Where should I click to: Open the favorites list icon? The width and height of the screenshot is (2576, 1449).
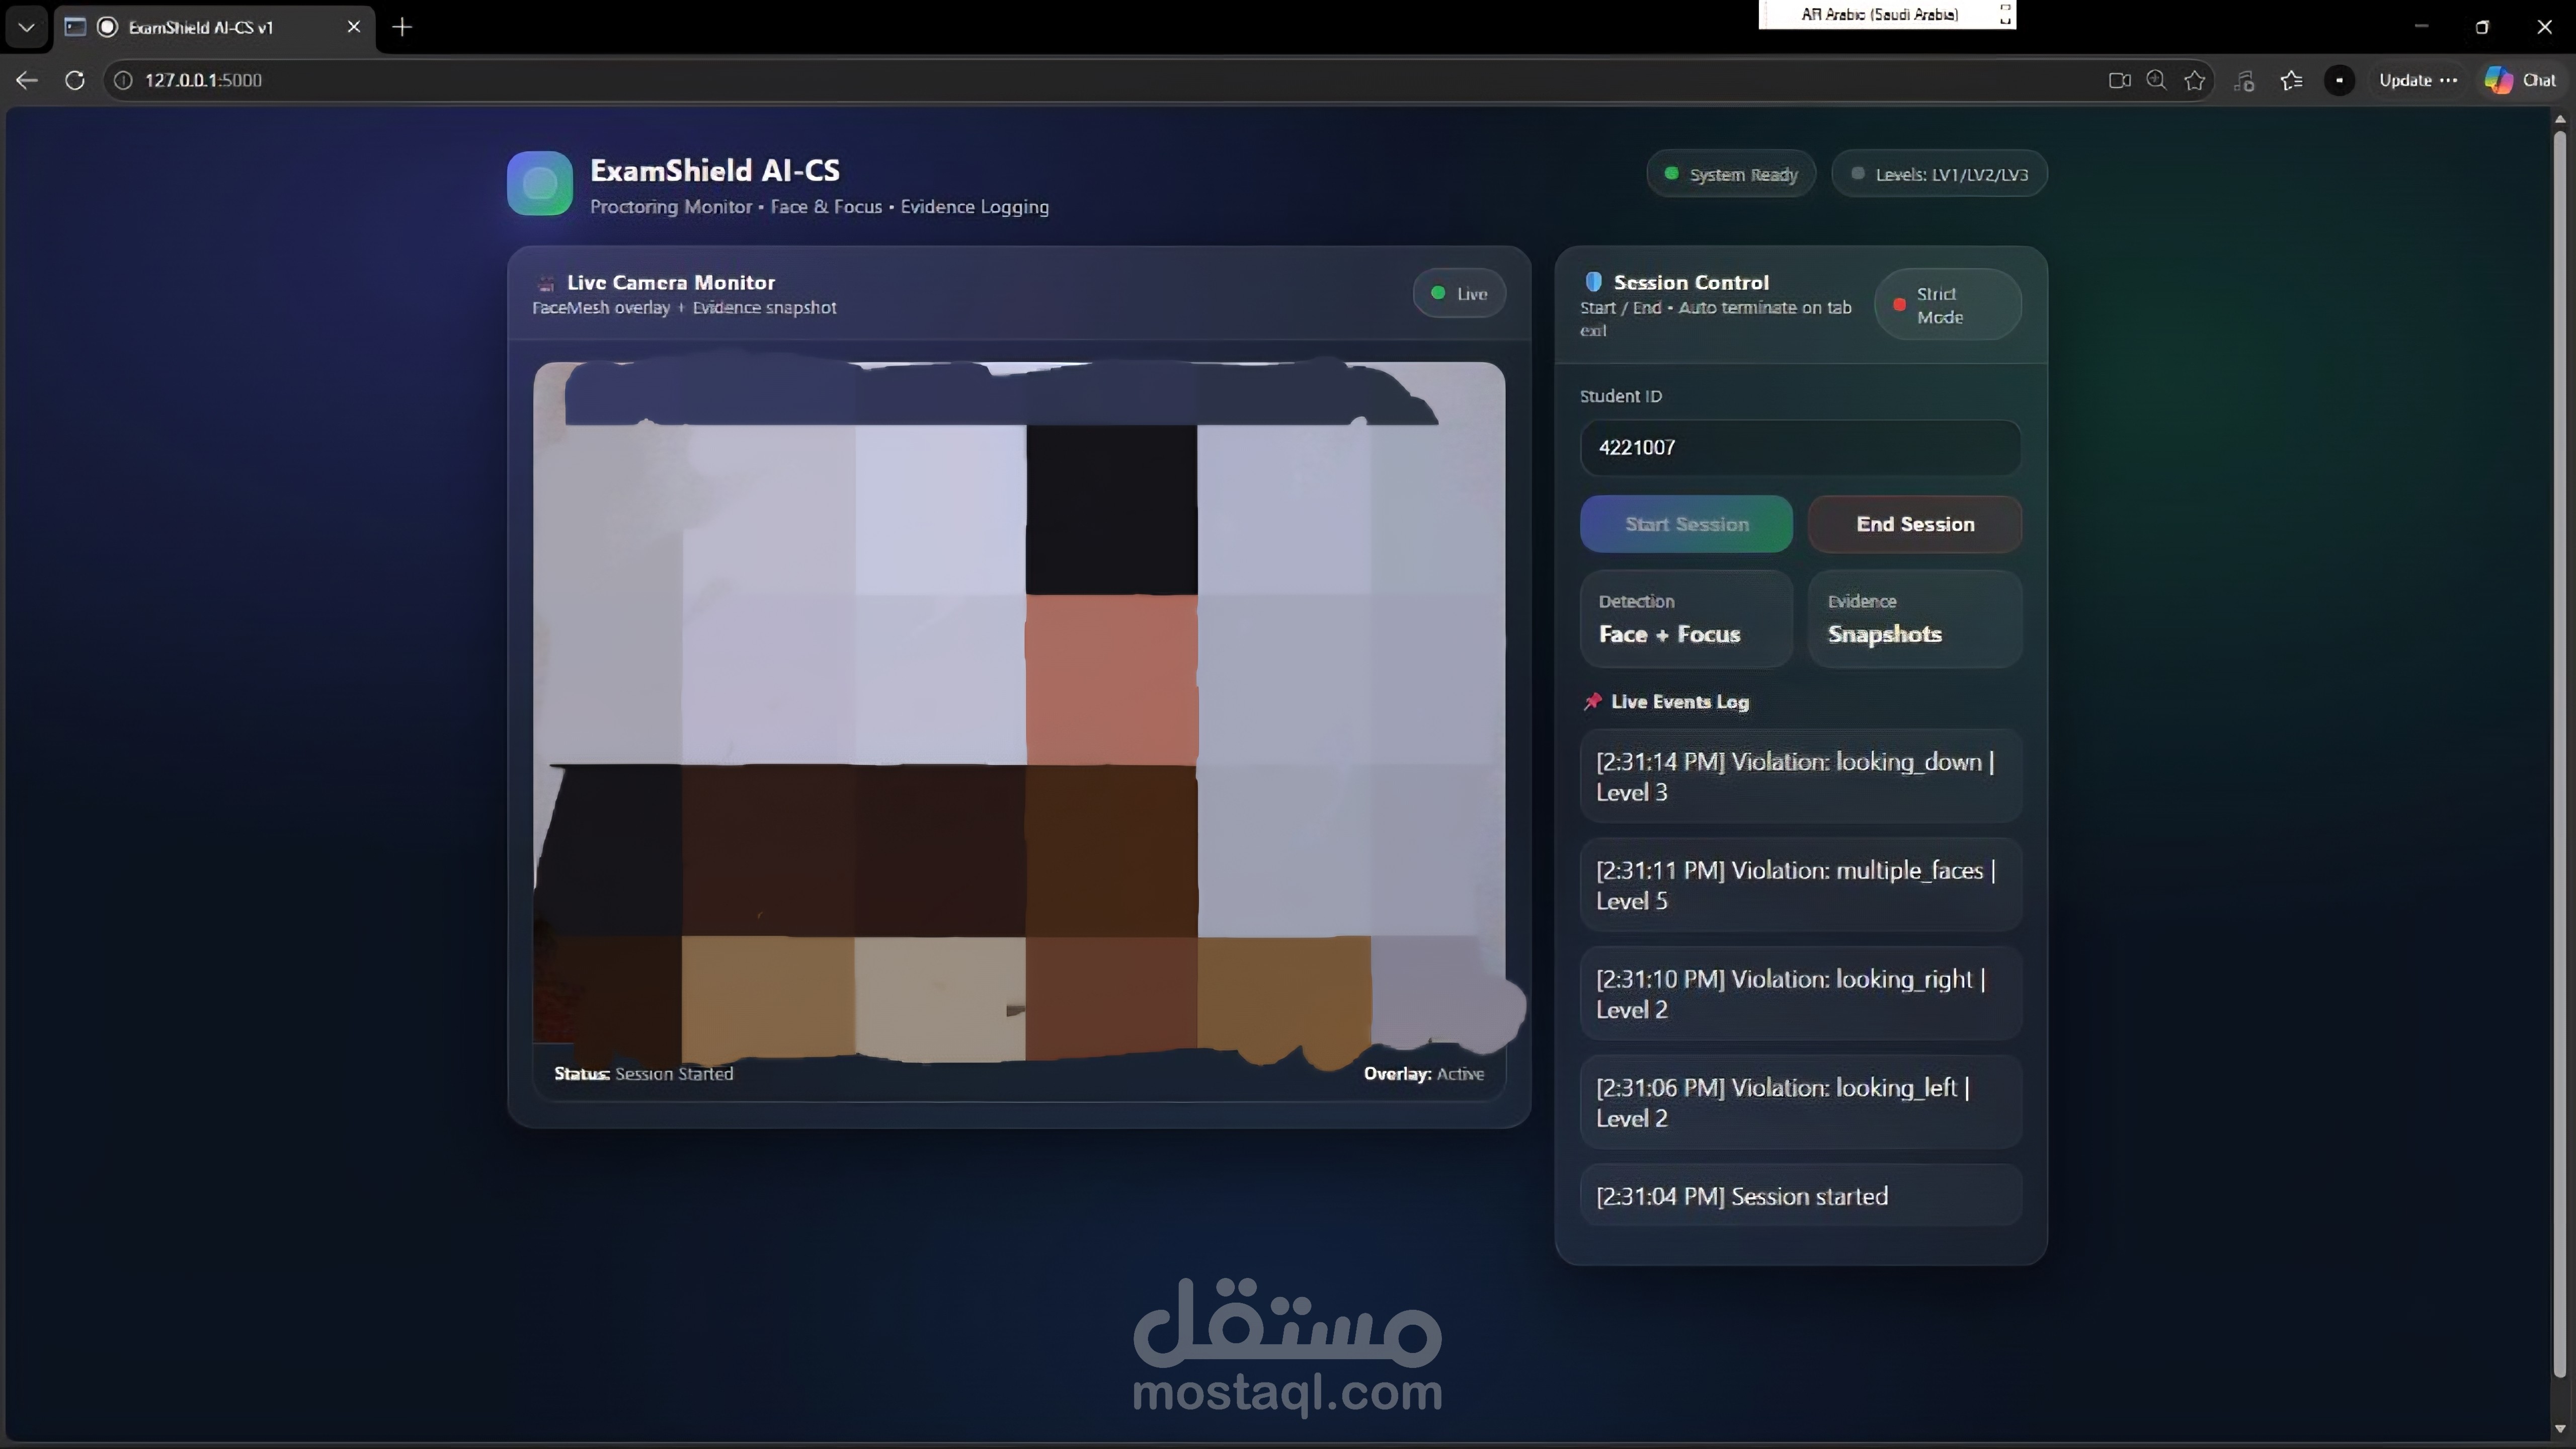2292,80
